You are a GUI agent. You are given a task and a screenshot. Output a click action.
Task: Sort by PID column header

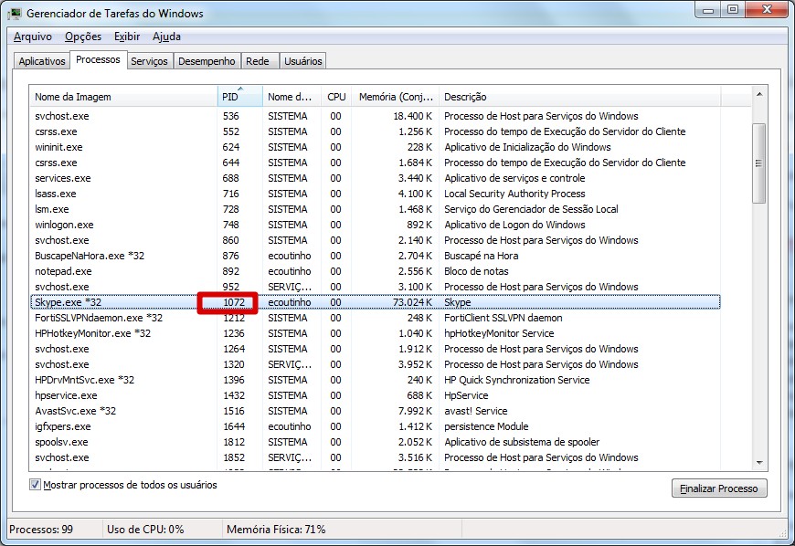[x=239, y=96]
